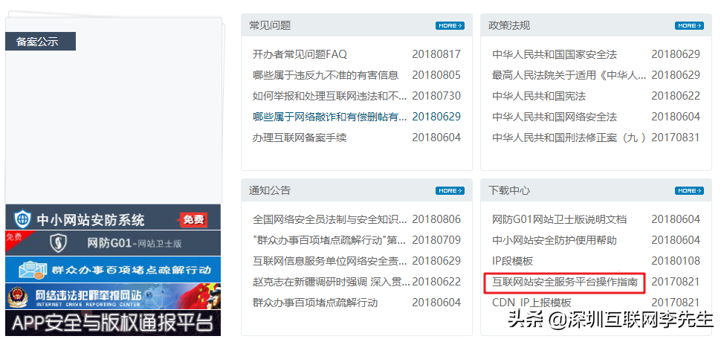Open MORE button in 下载中心 panel
Screen dimensions: 724x339
point(689,191)
